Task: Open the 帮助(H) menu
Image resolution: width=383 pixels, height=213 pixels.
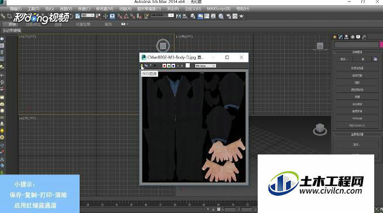Action: [x=243, y=9]
